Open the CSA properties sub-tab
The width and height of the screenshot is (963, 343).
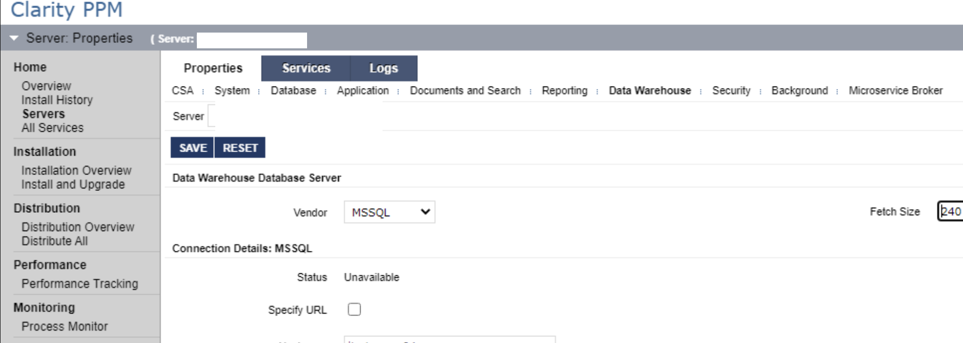(183, 91)
